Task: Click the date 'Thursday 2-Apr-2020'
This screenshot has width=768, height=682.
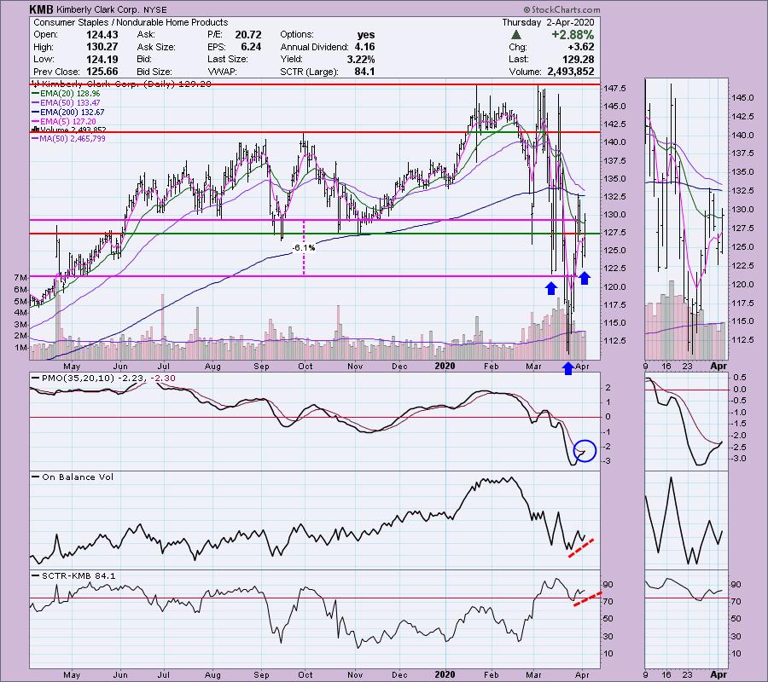Action: (x=548, y=22)
